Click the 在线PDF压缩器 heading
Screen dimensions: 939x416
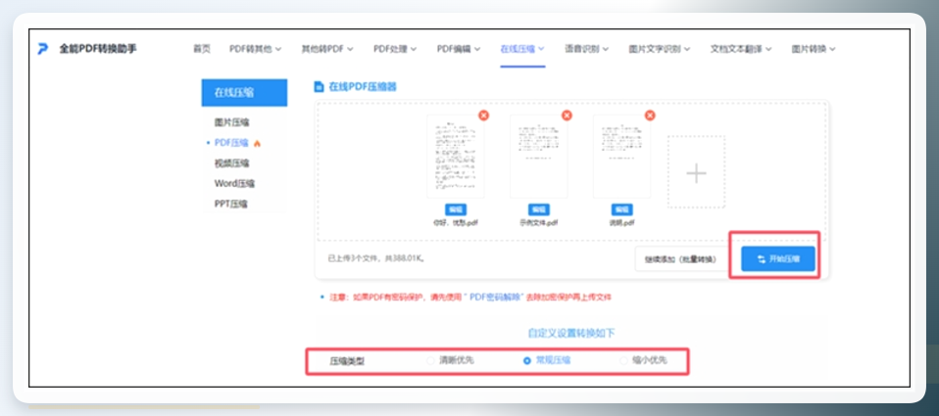[x=363, y=87]
